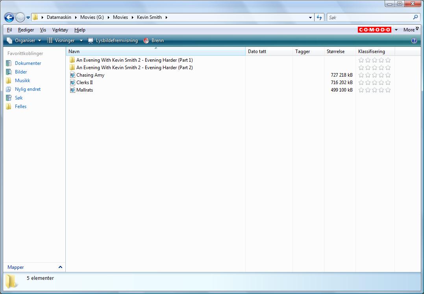Open the COMODO dropdown arrow
This screenshot has width=424, height=294.
(x=396, y=30)
